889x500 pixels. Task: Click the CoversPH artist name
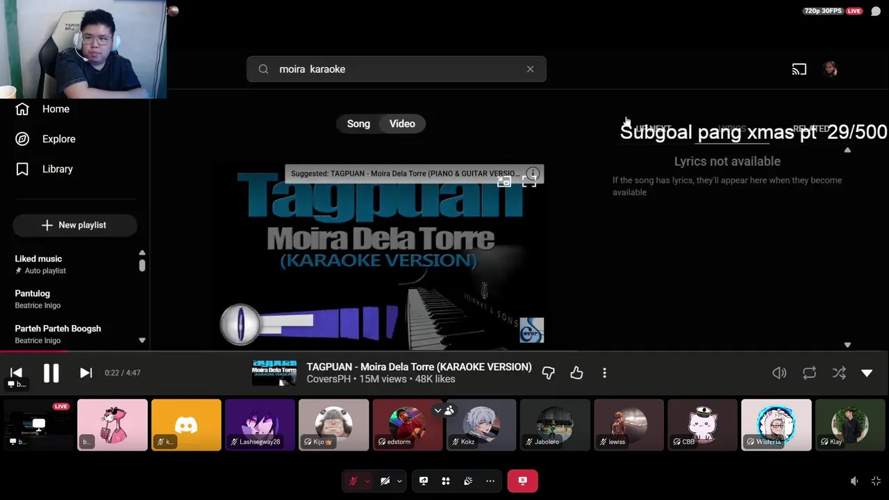click(x=330, y=379)
